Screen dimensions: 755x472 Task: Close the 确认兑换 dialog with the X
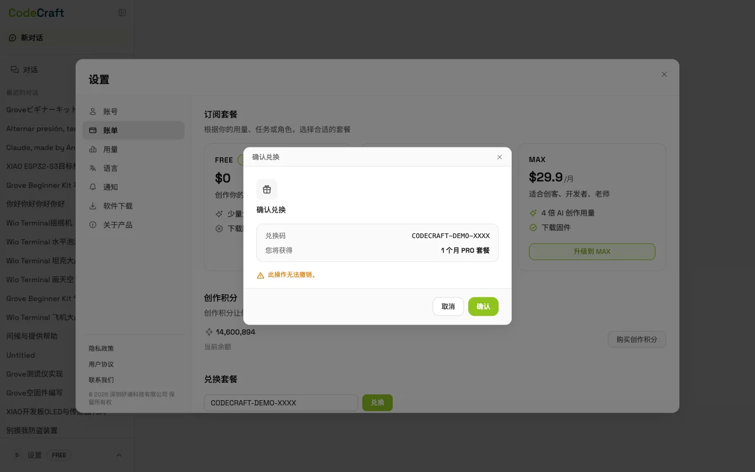pos(500,157)
